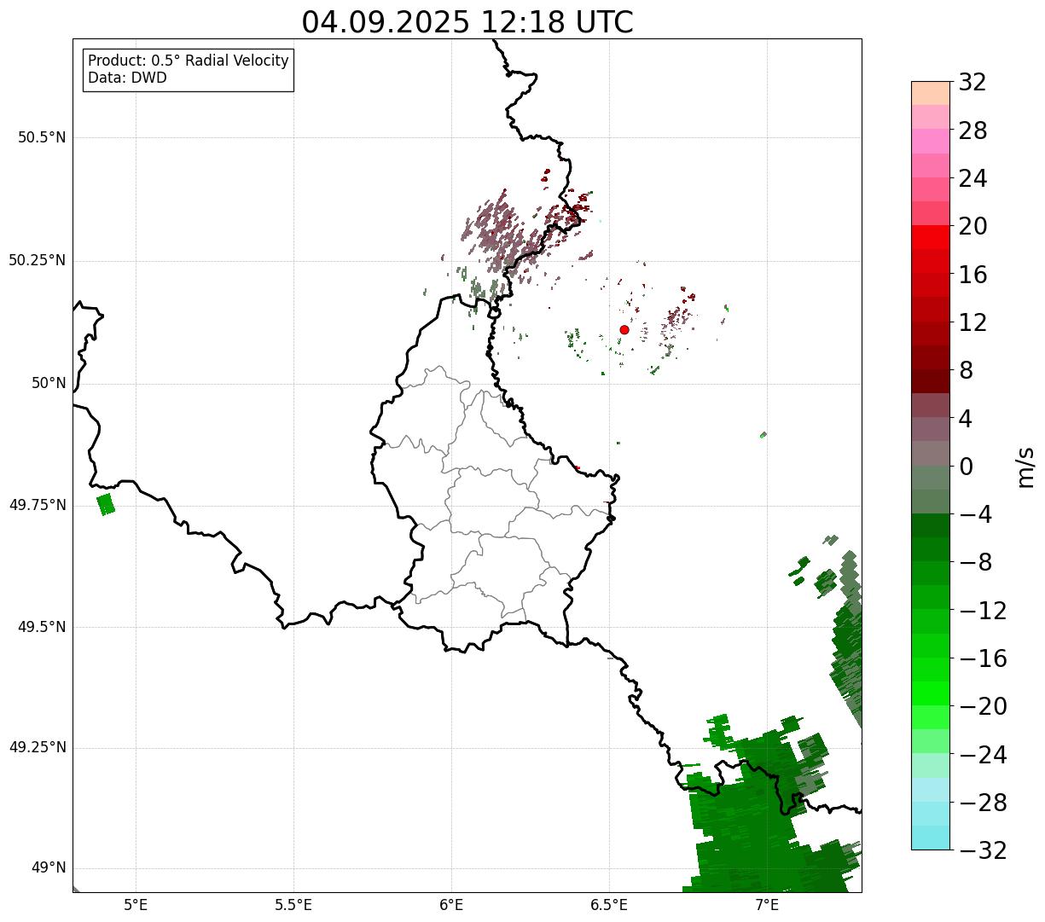Image resolution: width=1045 pixels, height=922 pixels.
Task: Click the 49.25°N latitude label
Action: point(38,747)
